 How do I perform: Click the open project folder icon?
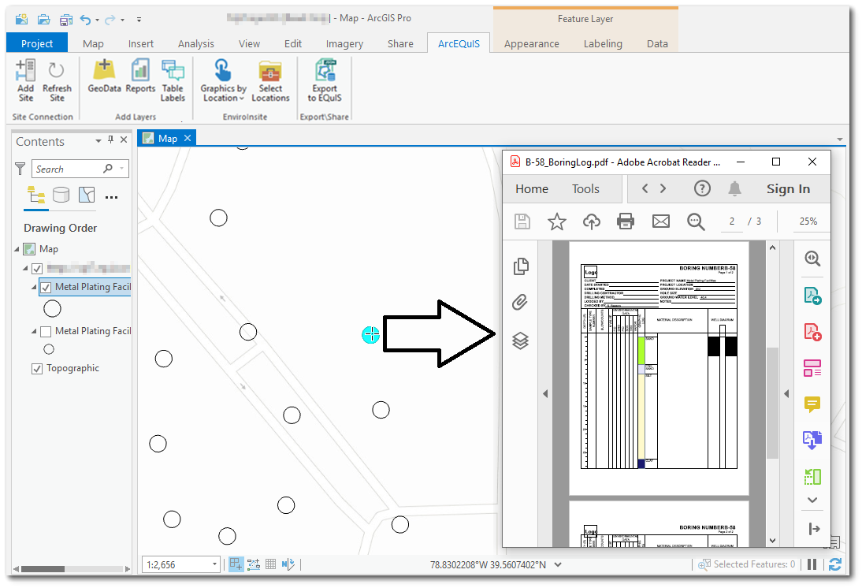click(x=44, y=19)
